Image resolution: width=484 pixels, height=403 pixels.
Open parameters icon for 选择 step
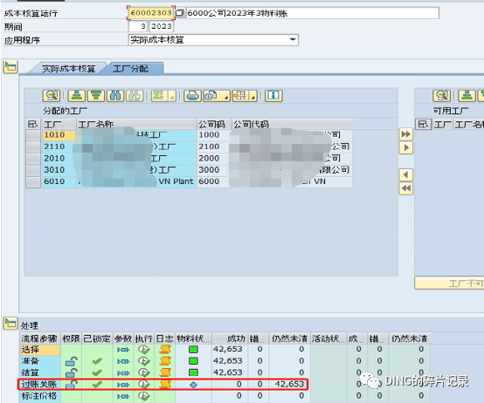[123, 350]
